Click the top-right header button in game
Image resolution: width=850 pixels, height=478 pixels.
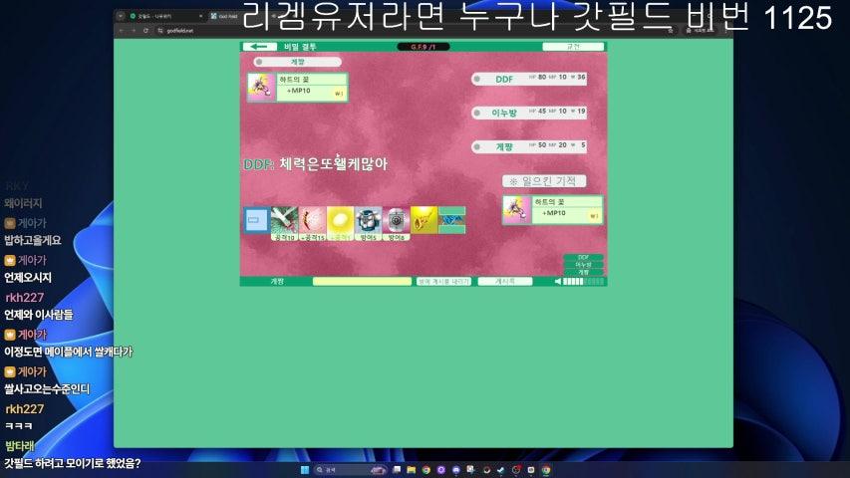573,47
